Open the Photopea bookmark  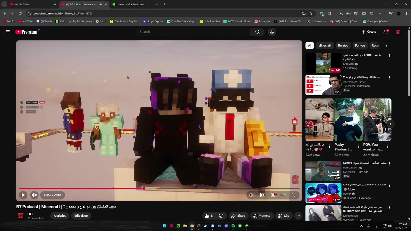[x=377, y=21]
